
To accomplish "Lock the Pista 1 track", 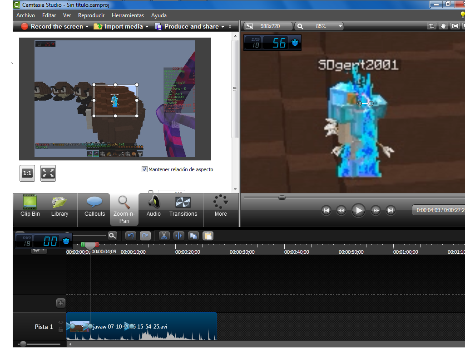I will click(61, 330).
